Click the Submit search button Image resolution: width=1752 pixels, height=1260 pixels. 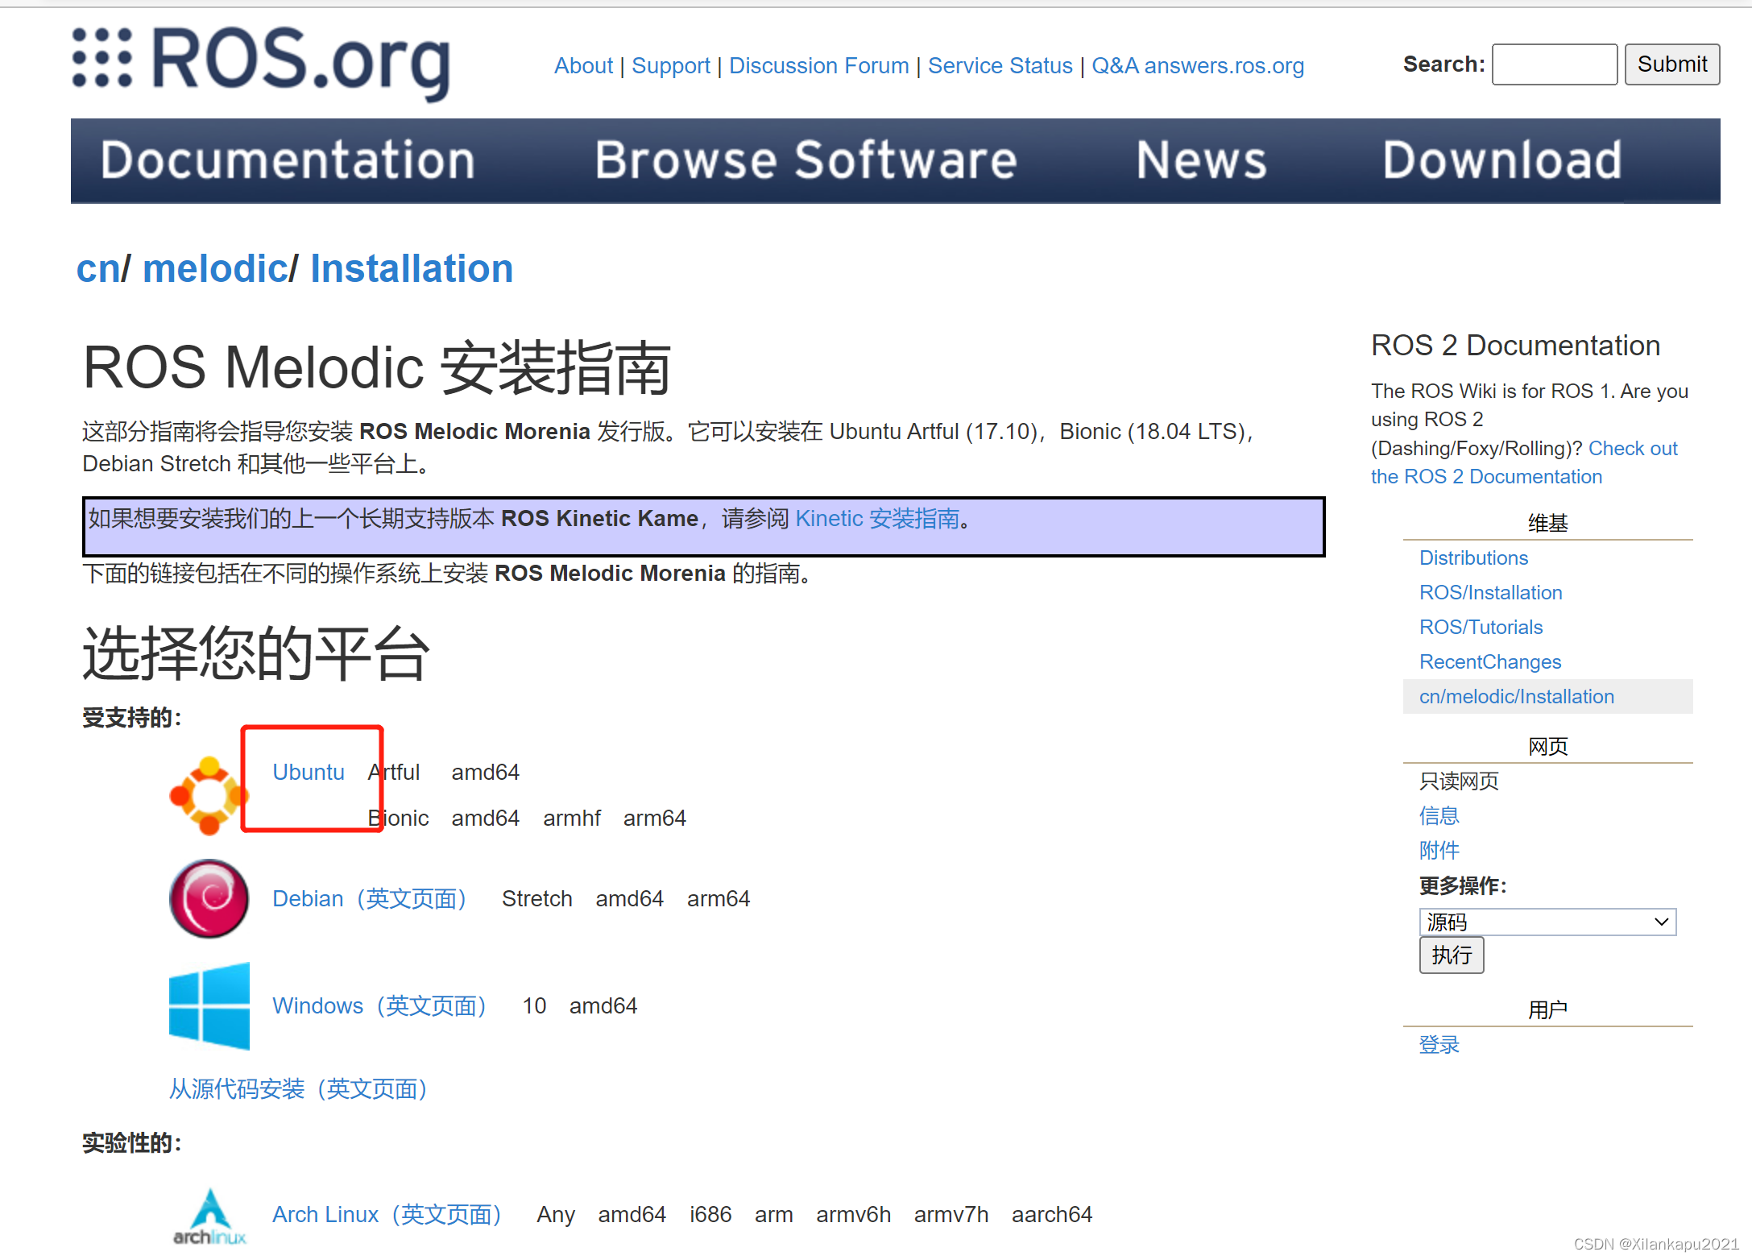1671,64
